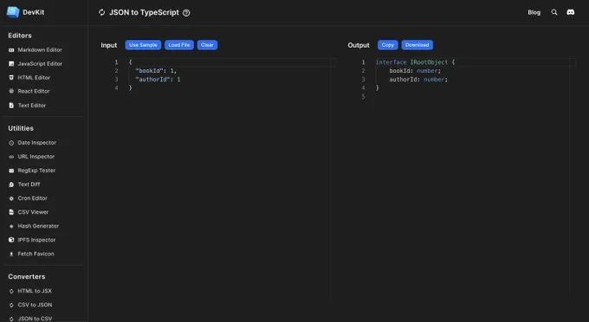This screenshot has height=322, width=589.
Task: Click the JavaScript Editor icon
Action: (x=11, y=64)
